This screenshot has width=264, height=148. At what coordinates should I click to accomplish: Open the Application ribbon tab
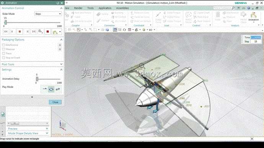click(x=105, y=8)
